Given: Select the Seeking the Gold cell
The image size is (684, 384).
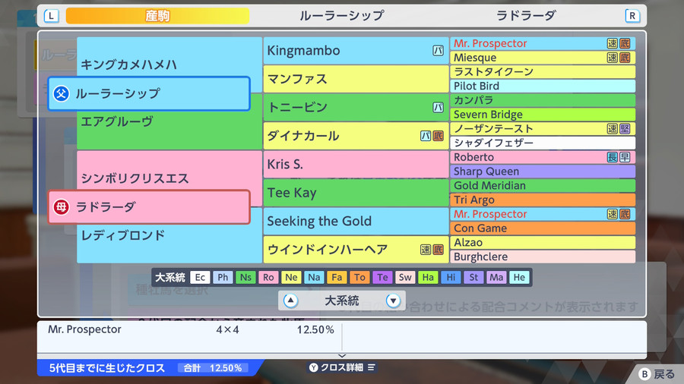Looking at the screenshot, I should point(356,221).
